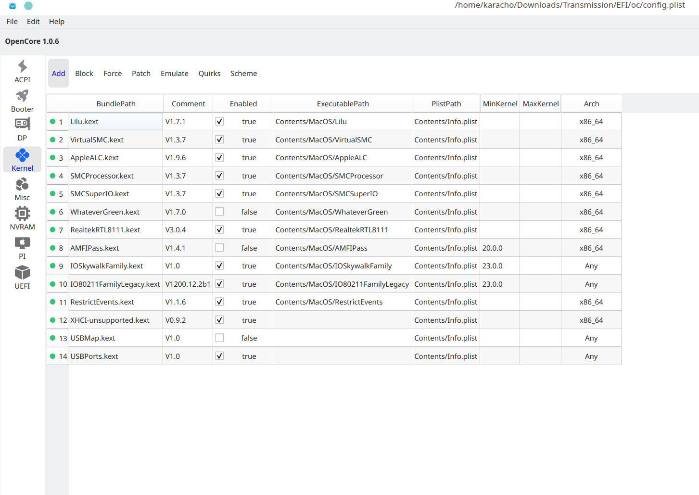Click Arch cell Any for USBMap.kext
The width and height of the screenshot is (699, 495).
(x=592, y=338)
